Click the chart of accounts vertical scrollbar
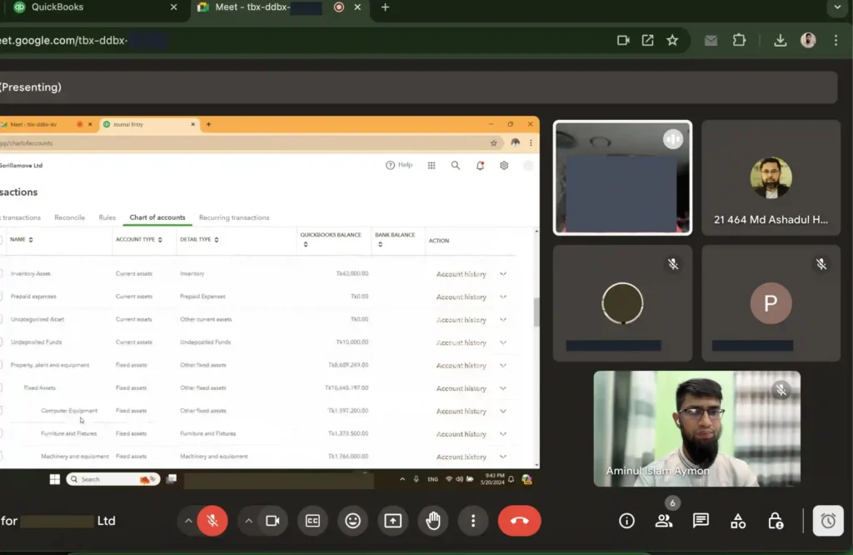 click(536, 312)
